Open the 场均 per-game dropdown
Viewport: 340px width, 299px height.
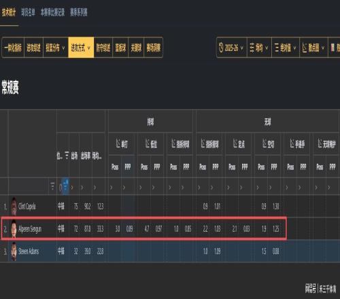pyautogui.click(x=259, y=48)
